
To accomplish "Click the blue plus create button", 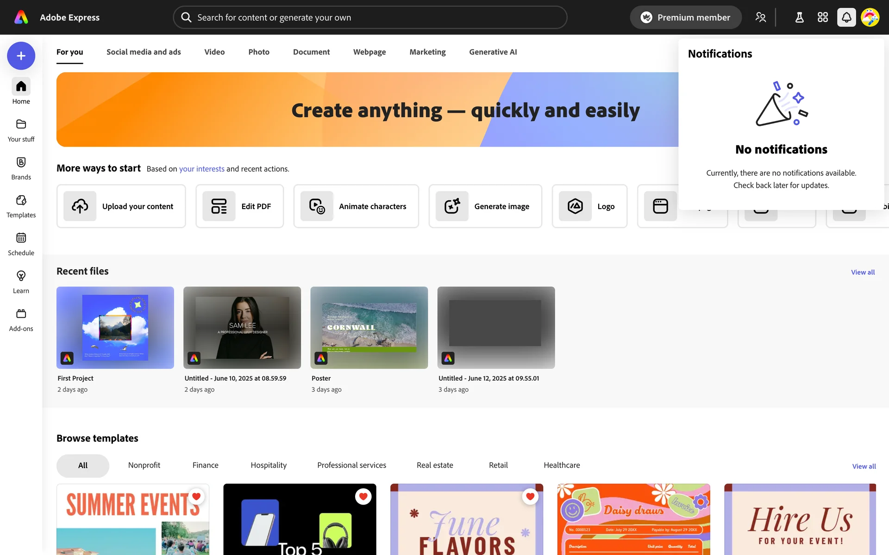I will 21,56.
